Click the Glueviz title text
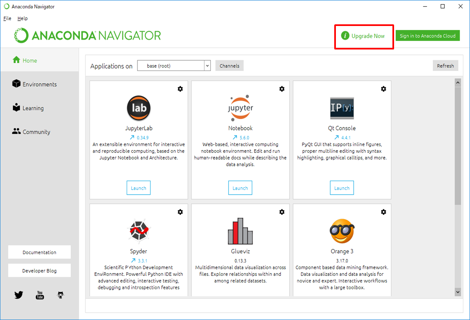Viewport: 470px width, 320px height. tap(241, 251)
